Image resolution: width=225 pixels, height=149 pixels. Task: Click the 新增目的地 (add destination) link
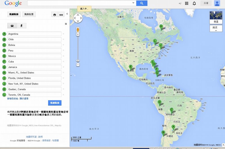tap(13, 99)
